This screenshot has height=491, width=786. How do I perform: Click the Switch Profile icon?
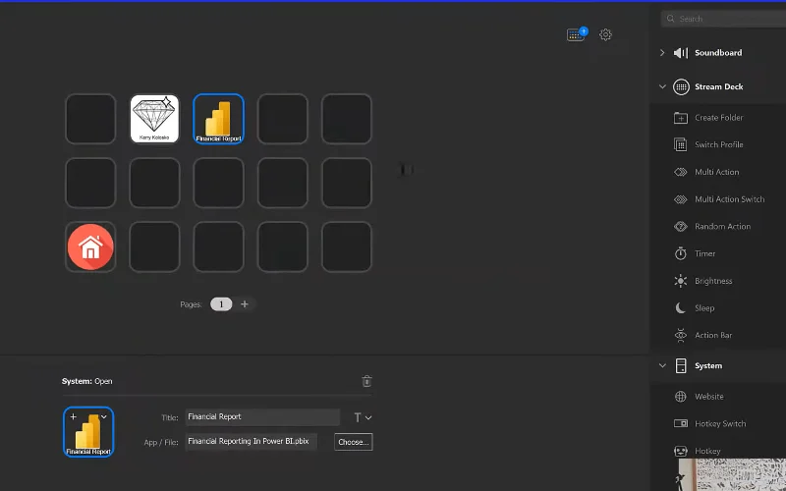680,144
